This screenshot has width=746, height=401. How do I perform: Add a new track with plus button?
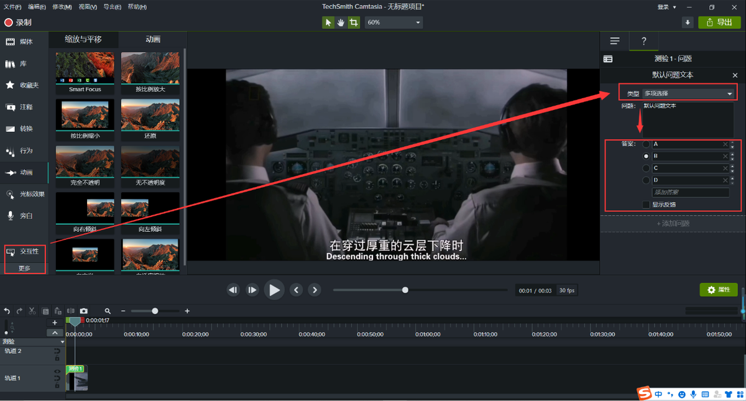(x=55, y=323)
